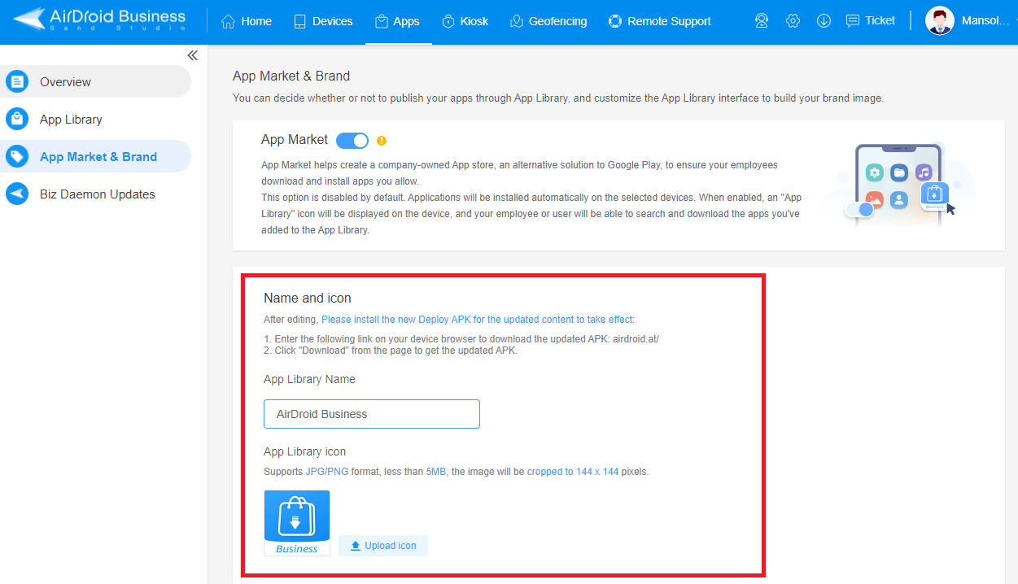
Task: Switch to the Apps tab
Action: pyautogui.click(x=397, y=21)
